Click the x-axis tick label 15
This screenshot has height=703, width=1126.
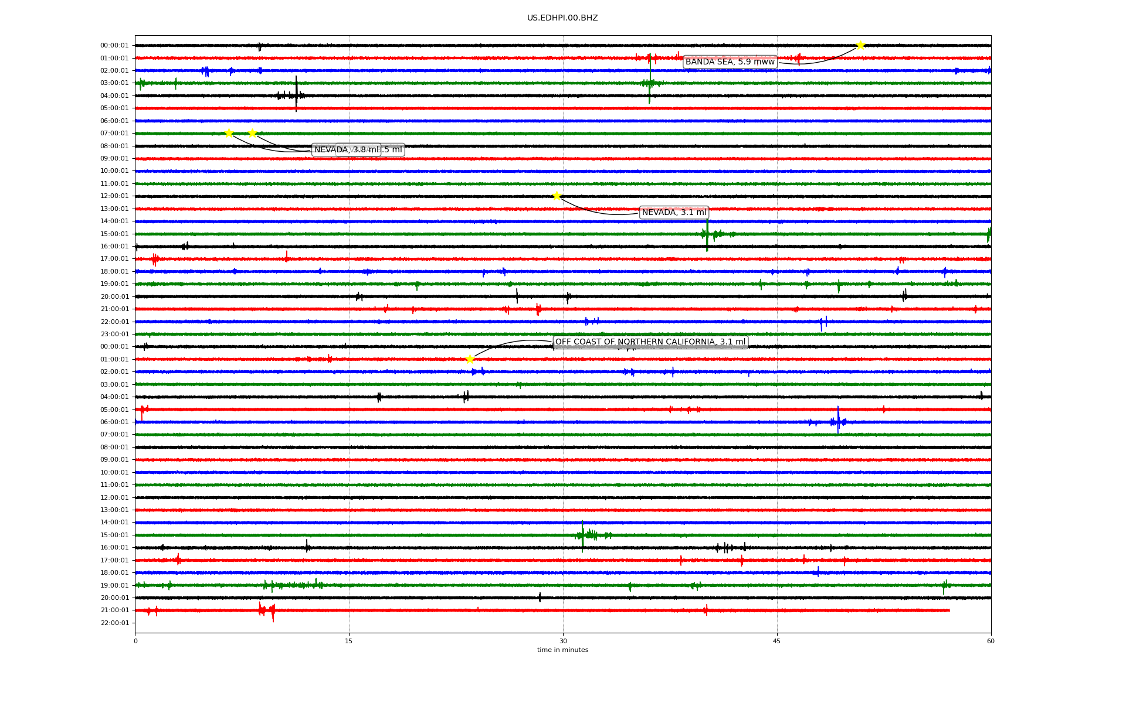349,641
